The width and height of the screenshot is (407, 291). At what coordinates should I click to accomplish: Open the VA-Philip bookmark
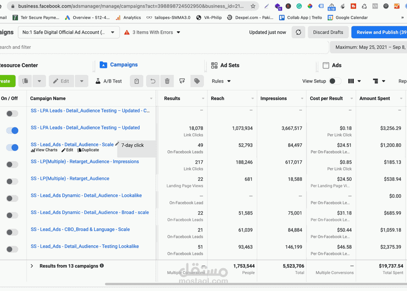tap(209, 18)
